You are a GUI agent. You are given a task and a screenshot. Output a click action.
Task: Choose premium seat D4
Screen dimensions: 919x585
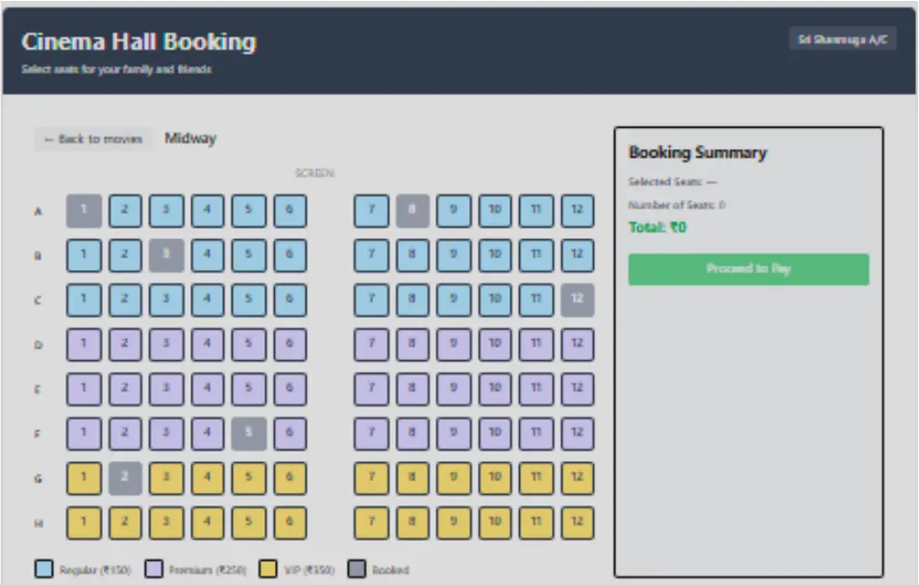point(208,344)
